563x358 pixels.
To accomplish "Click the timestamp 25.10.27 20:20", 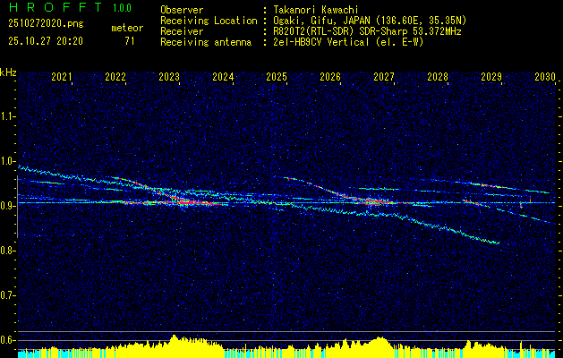I will 46,41.
